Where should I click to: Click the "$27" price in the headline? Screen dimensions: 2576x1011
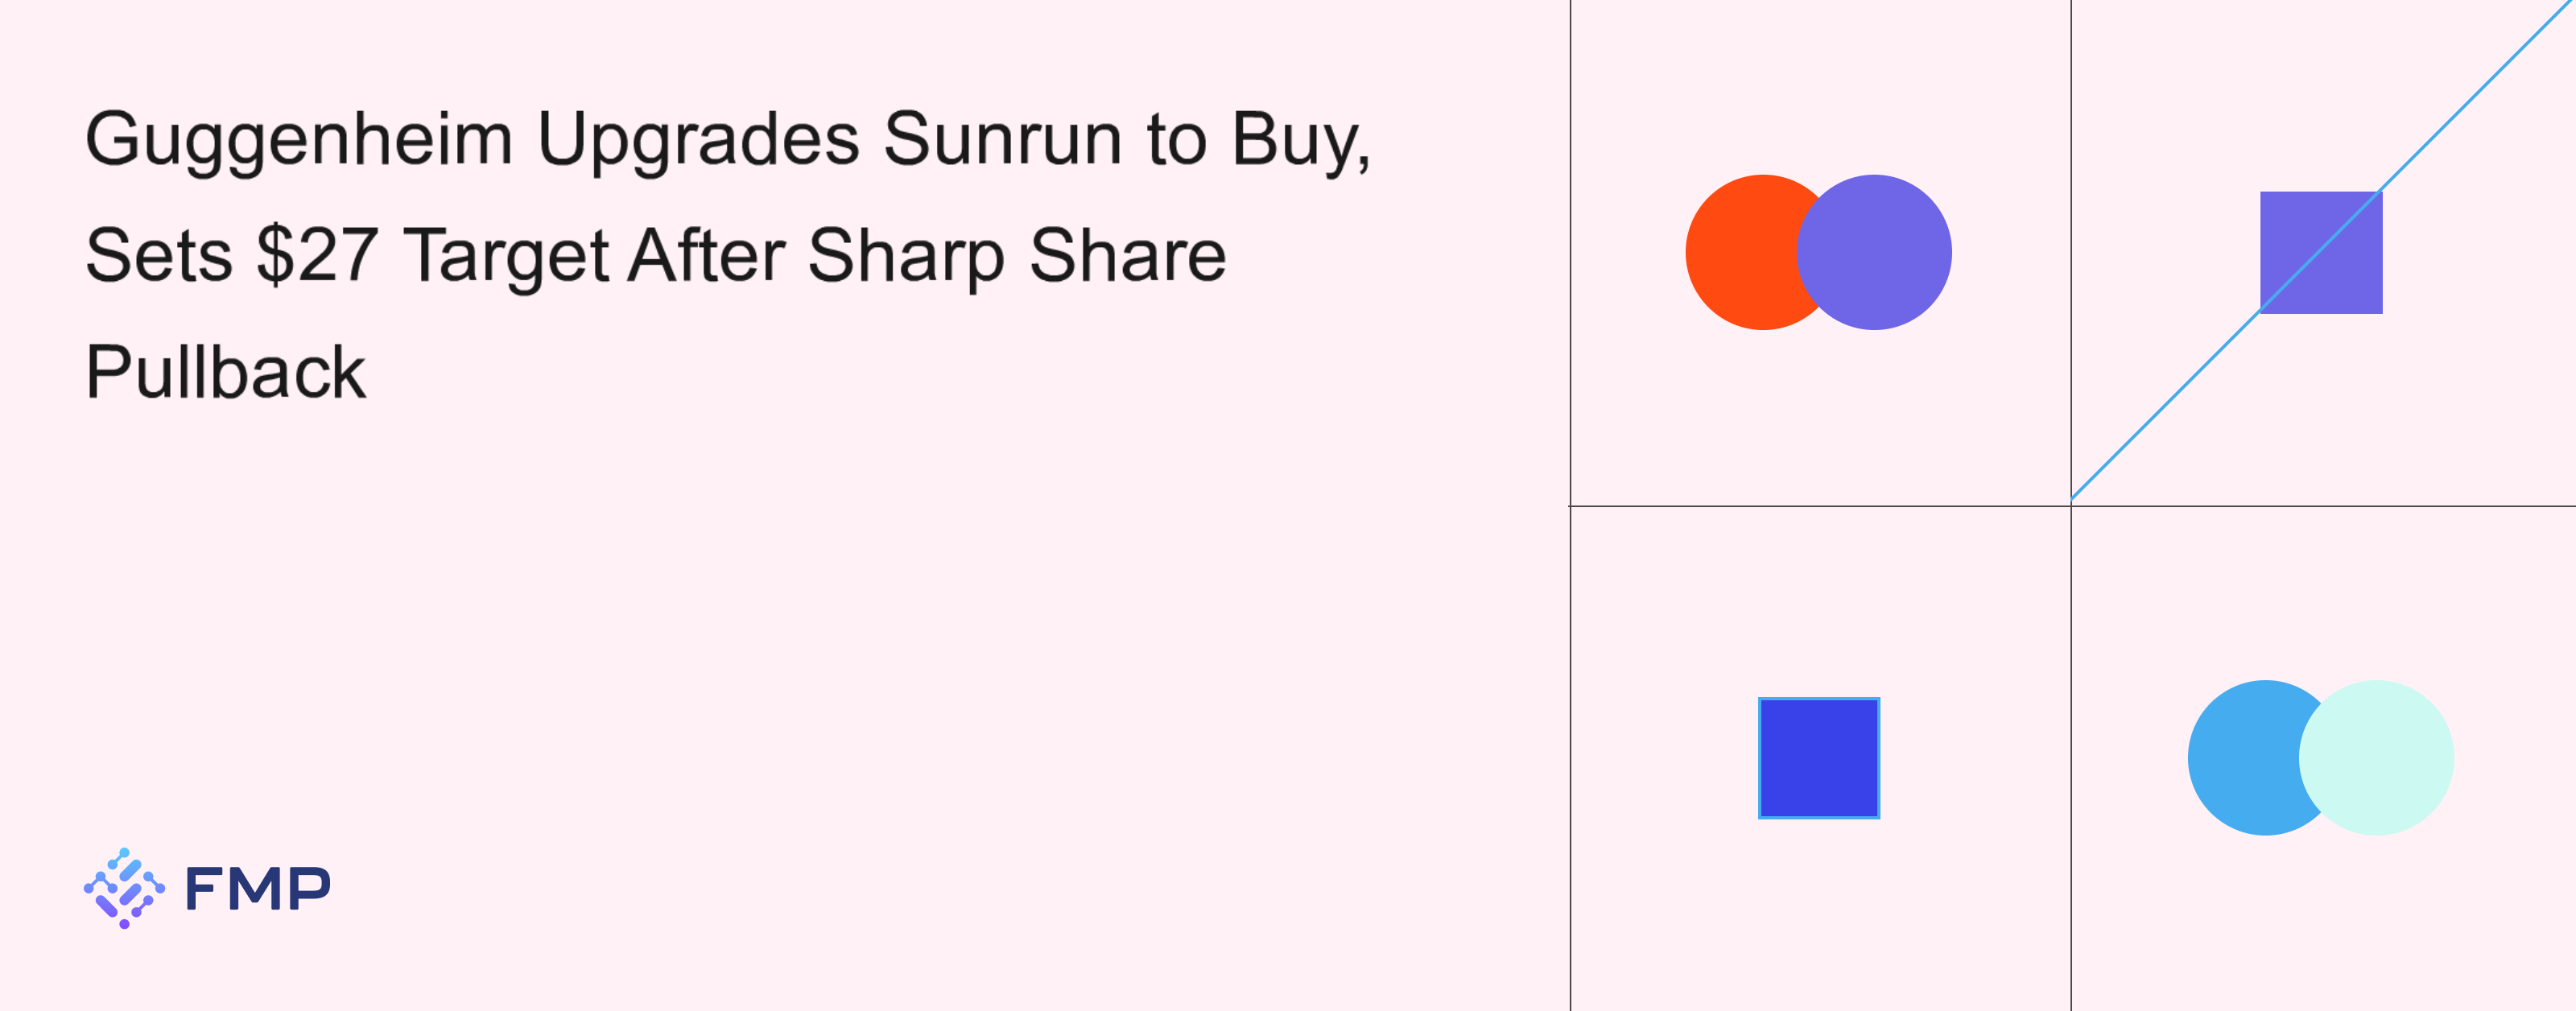click(317, 255)
